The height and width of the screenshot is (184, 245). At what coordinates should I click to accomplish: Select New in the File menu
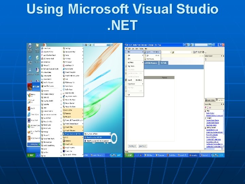(134, 52)
